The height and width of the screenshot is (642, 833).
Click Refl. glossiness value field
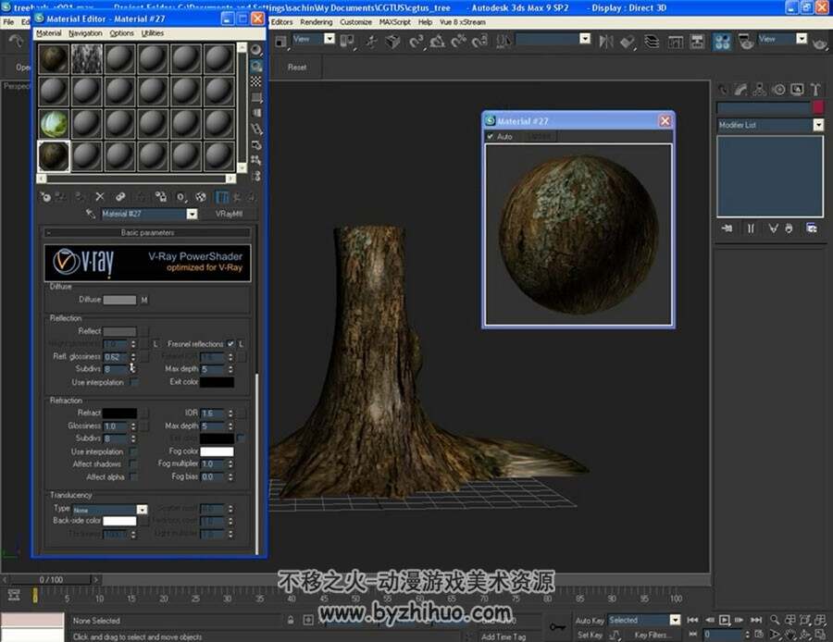116,357
